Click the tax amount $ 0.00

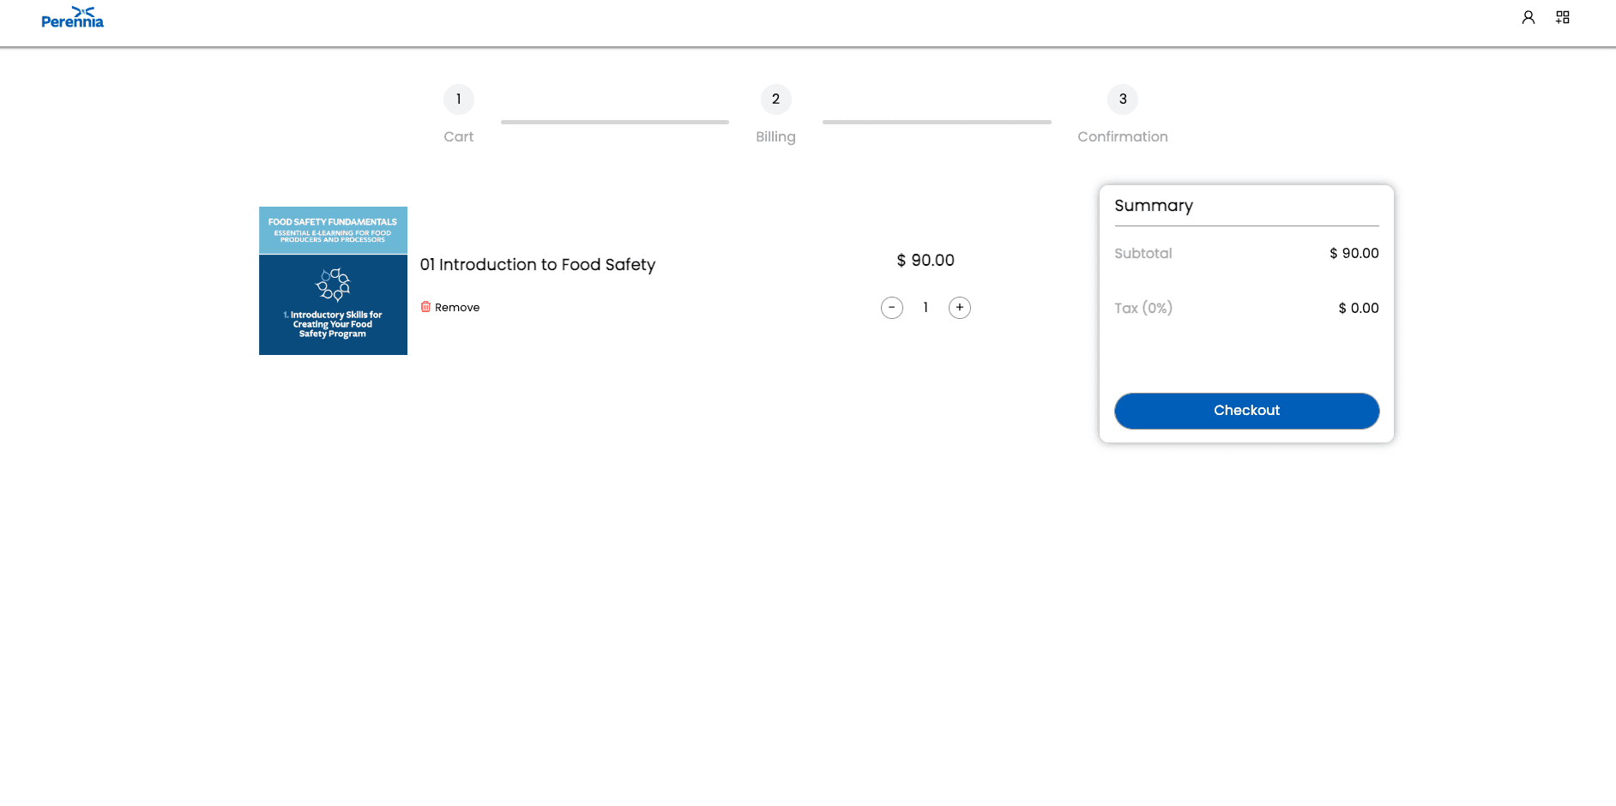tap(1359, 308)
